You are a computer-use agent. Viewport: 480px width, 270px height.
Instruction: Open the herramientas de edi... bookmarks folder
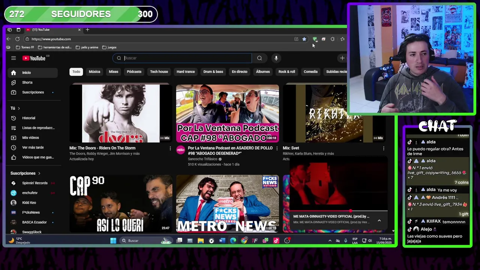coord(55,48)
